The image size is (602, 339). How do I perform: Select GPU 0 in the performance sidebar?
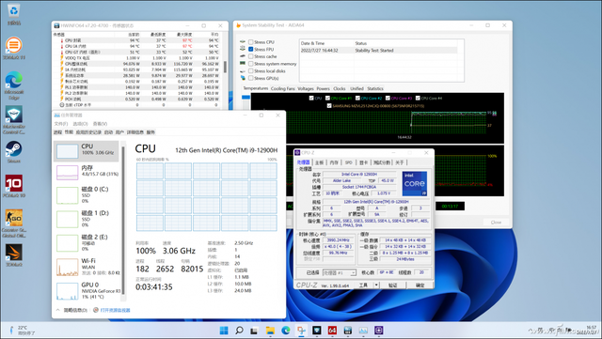[87, 291]
